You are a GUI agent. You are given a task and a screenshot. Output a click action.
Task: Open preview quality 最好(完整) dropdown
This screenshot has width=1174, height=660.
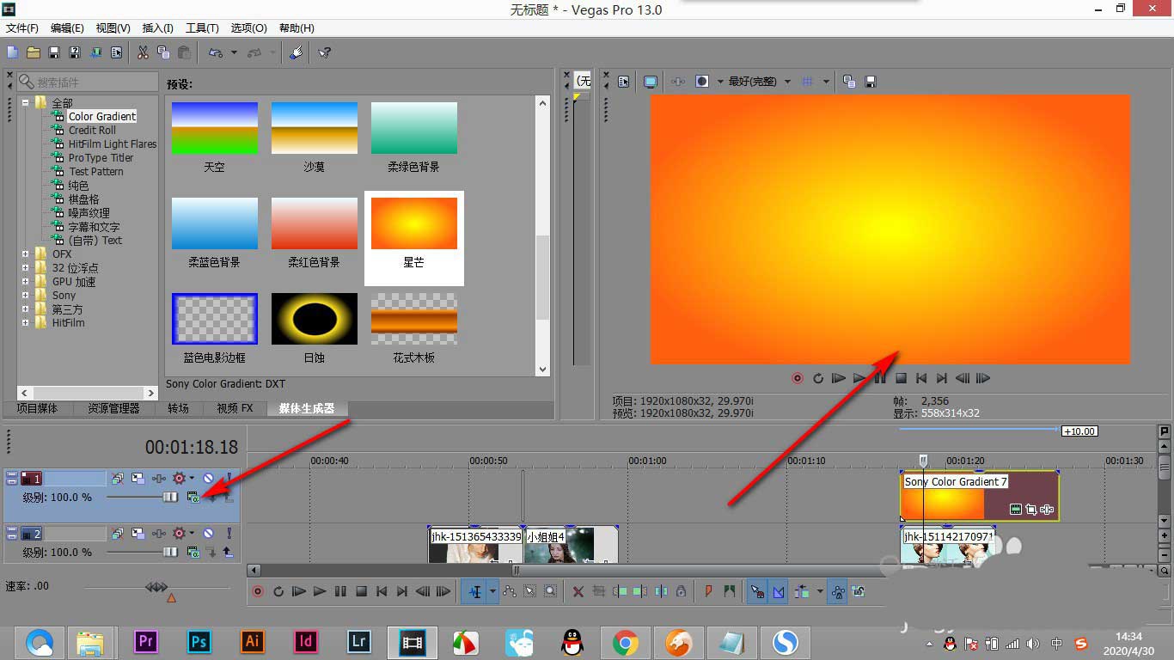(x=759, y=82)
